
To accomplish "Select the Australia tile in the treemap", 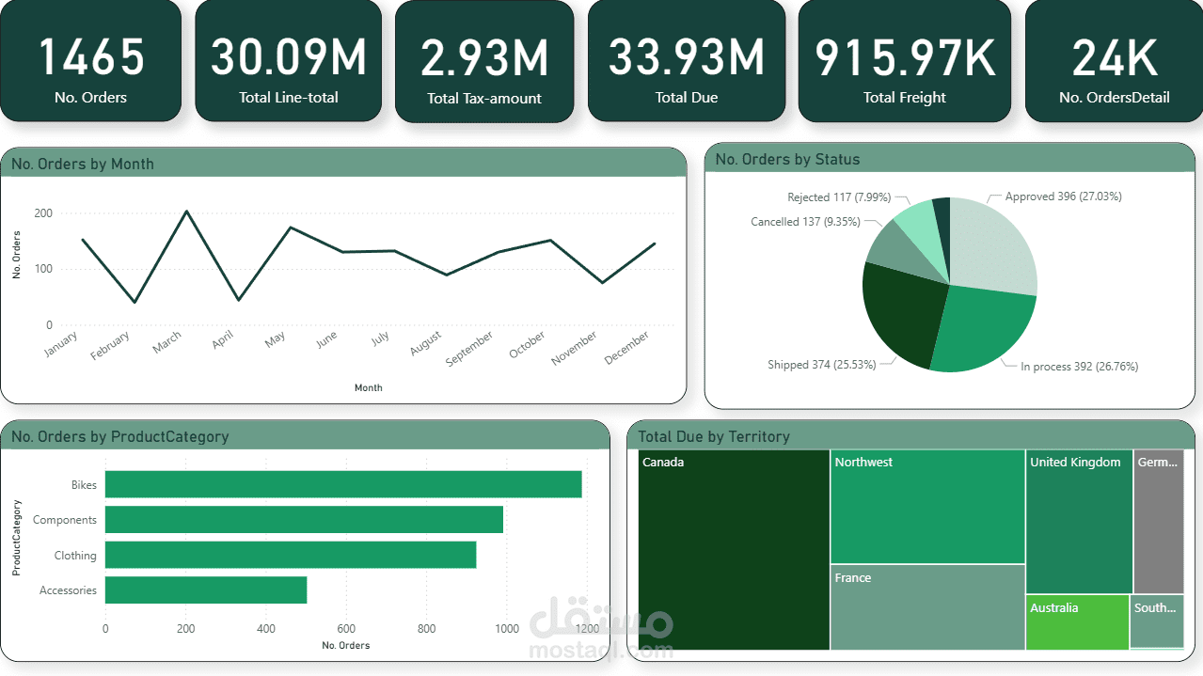I will [x=1077, y=621].
